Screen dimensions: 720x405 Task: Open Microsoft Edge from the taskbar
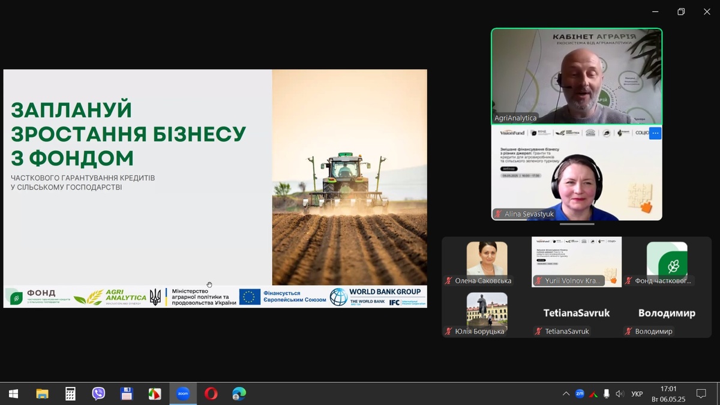coord(239,394)
